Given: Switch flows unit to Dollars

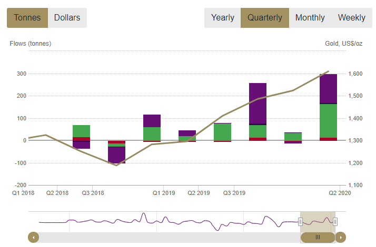Looking at the screenshot, I should (67, 18).
